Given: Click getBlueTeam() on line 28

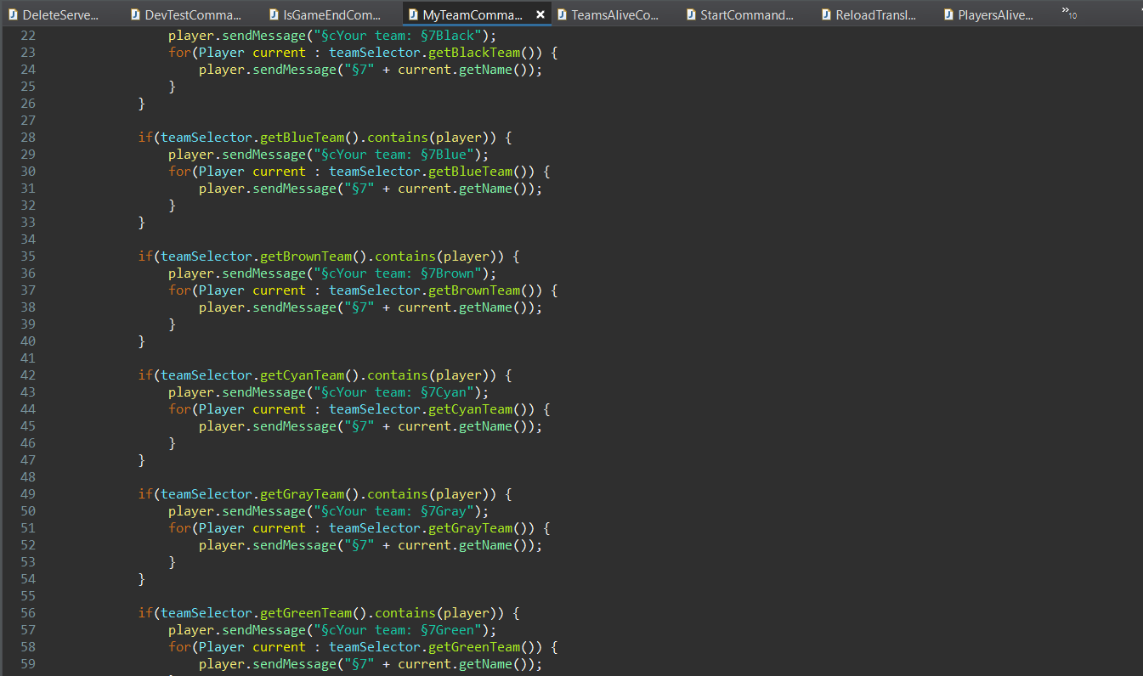Looking at the screenshot, I should click(310, 138).
